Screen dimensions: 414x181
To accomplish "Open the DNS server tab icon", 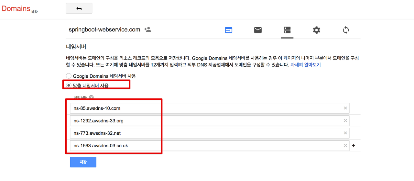I will click(287, 30).
